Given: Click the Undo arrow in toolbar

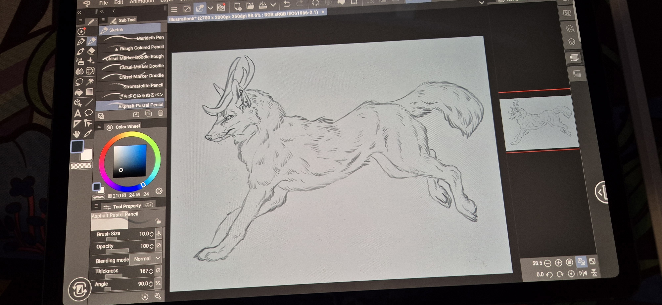Looking at the screenshot, I should tap(287, 4).
